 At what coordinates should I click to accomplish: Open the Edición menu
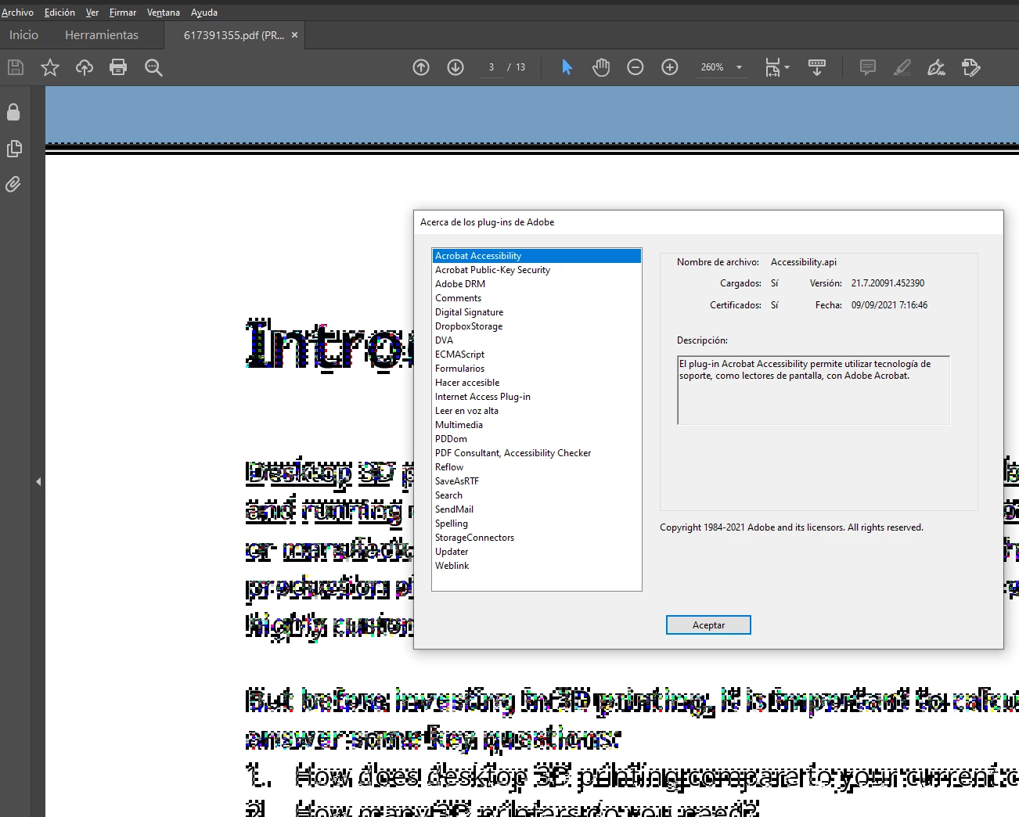coord(59,13)
